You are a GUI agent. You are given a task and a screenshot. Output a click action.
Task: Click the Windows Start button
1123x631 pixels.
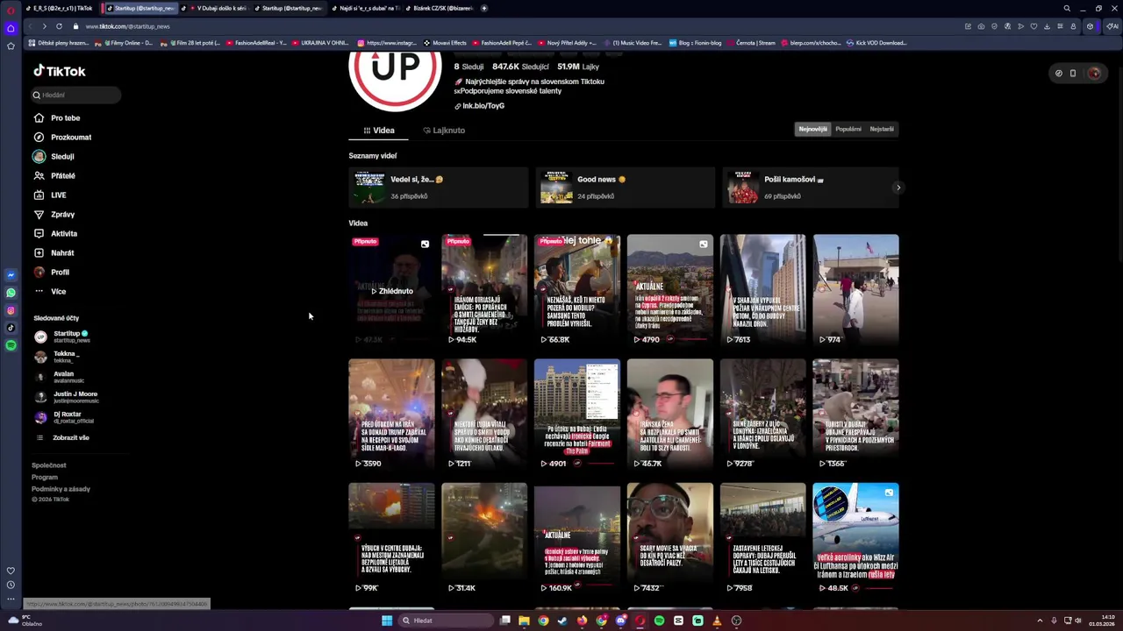[387, 620]
